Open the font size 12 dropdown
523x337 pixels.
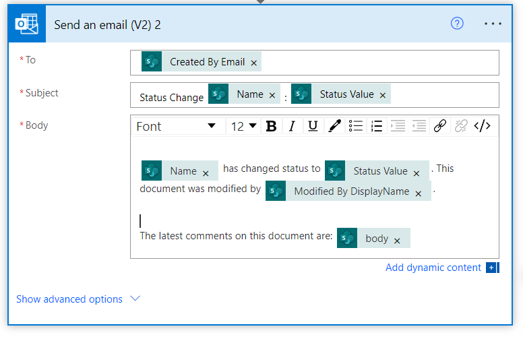click(x=243, y=126)
